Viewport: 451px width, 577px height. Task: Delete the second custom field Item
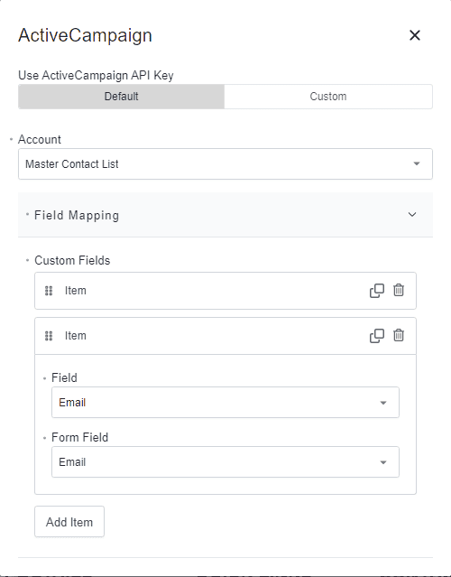point(399,335)
